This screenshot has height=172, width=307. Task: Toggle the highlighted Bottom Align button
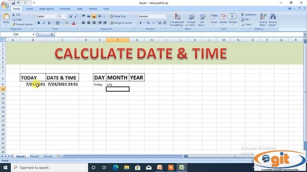click(x=94, y=16)
